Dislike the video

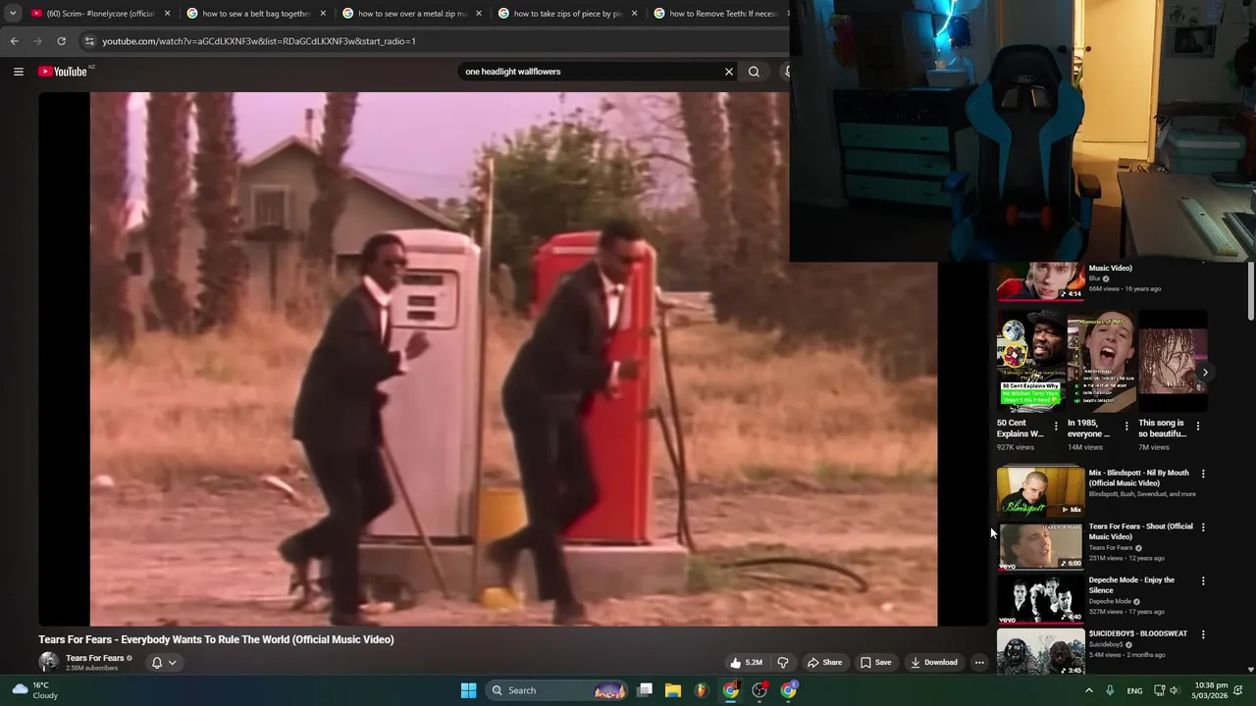[x=782, y=663]
